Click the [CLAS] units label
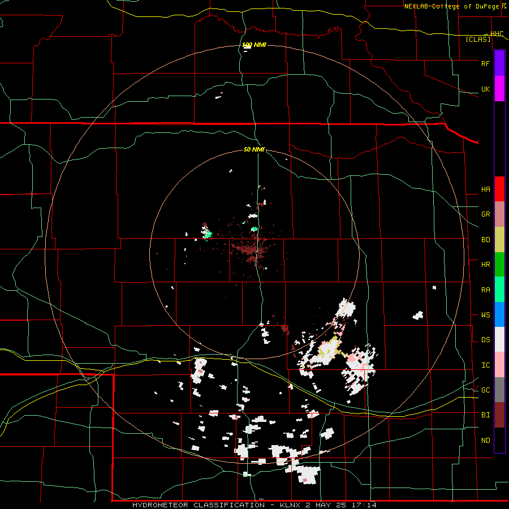This screenshot has width=509, height=509. (478, 39)
